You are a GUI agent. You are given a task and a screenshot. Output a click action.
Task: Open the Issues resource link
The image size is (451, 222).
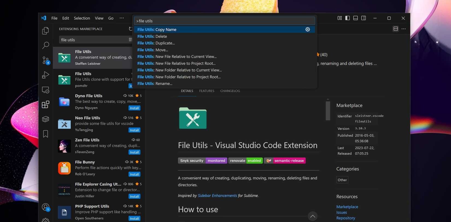tap(341, 212)
